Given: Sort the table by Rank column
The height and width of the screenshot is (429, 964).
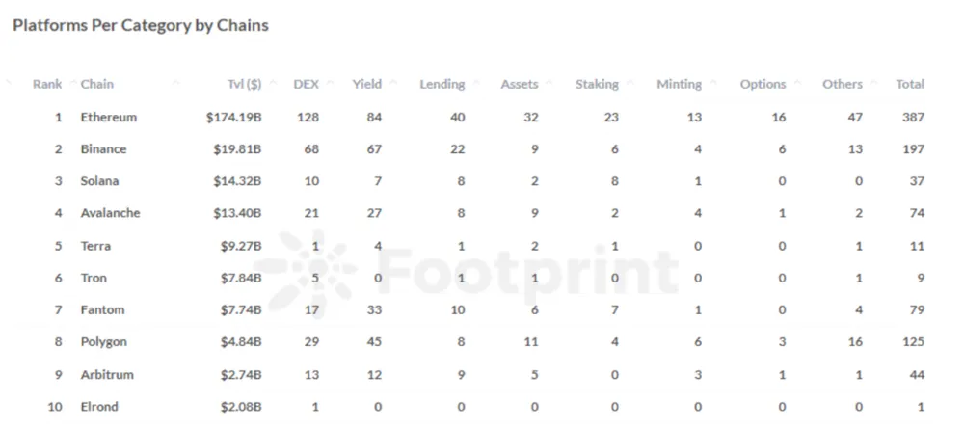Looking at the screenshot, I should [47, 84].
